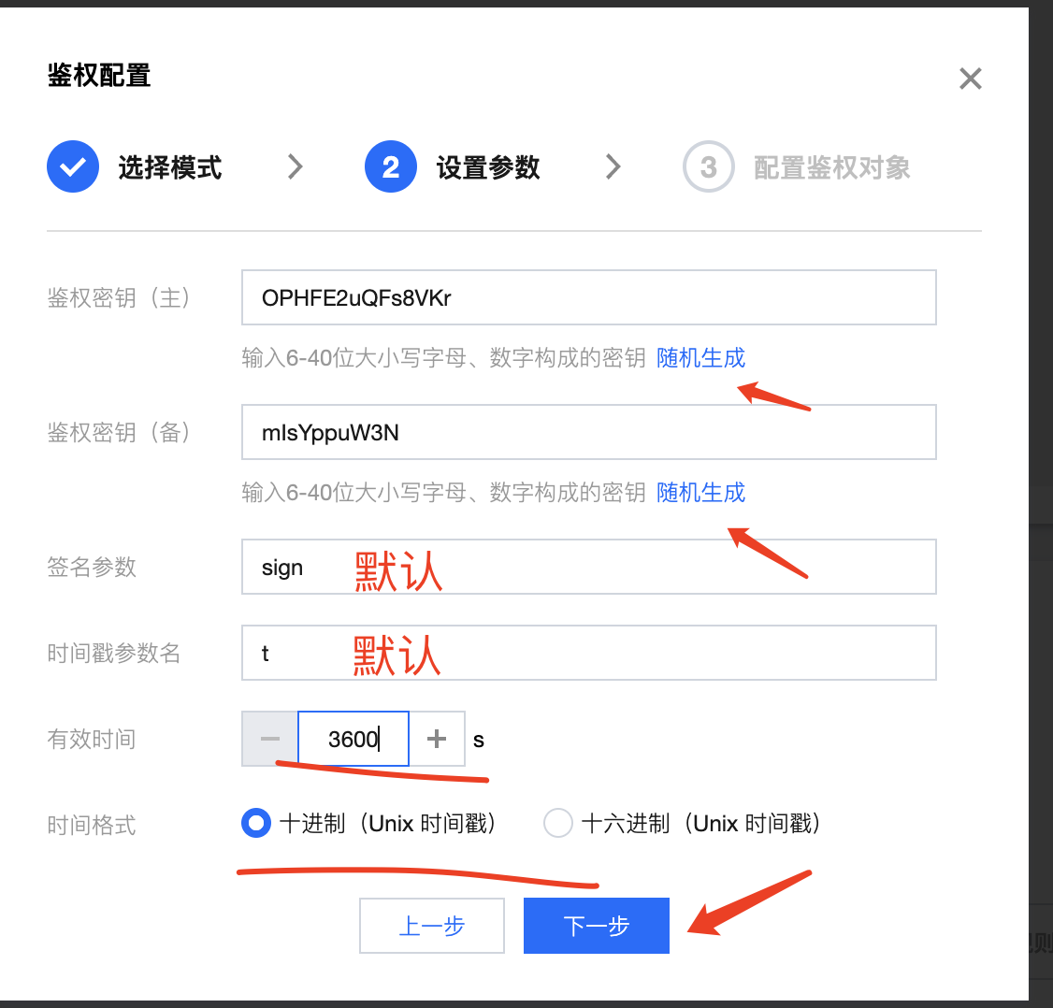Increase valid time with plus button

(437, 739)
